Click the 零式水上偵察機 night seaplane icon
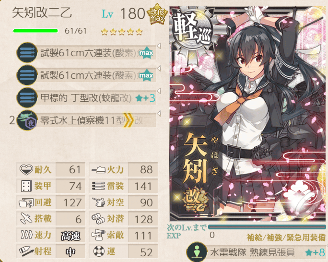328x262 pixels. (27, 120)
